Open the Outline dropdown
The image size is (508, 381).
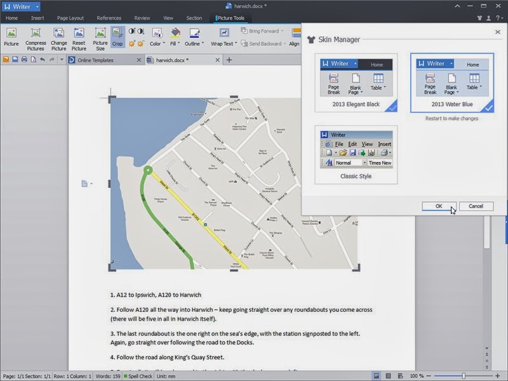[x=194, y=37]
